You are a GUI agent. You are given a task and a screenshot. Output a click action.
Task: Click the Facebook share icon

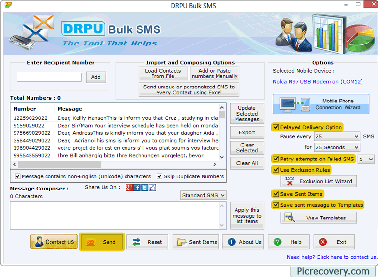pos(137,188)
